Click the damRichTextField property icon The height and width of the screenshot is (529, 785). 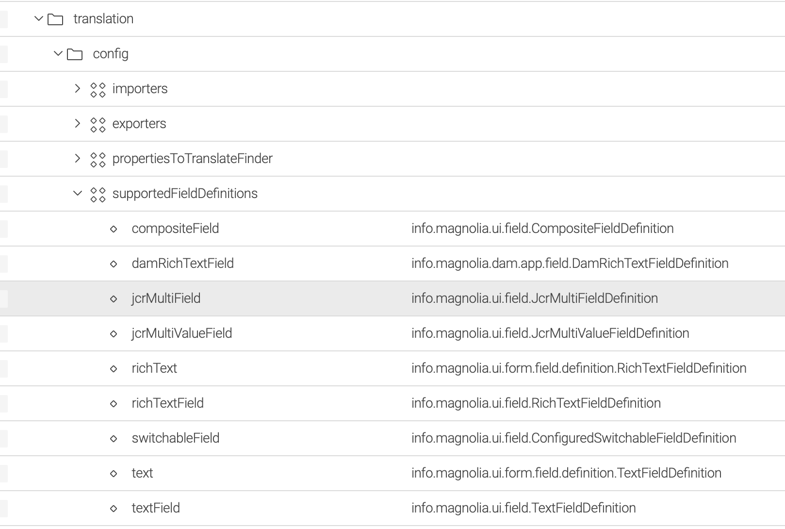pos(114,264)
